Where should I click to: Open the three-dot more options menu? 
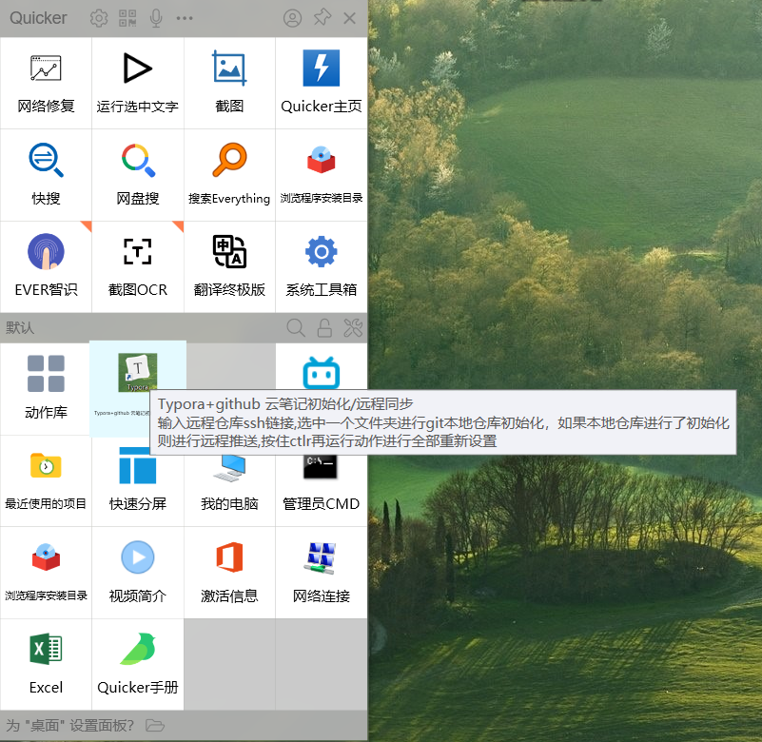click(185, 18)
